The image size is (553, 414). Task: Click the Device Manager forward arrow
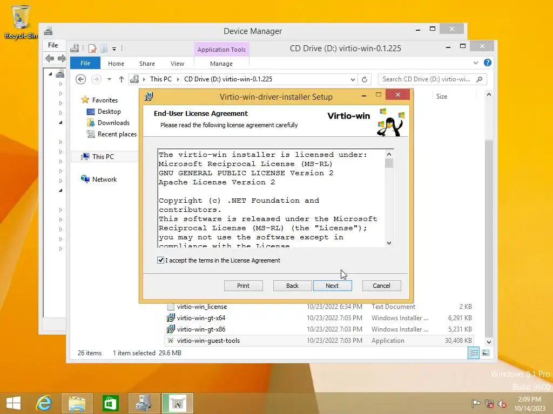pos(62,58)
